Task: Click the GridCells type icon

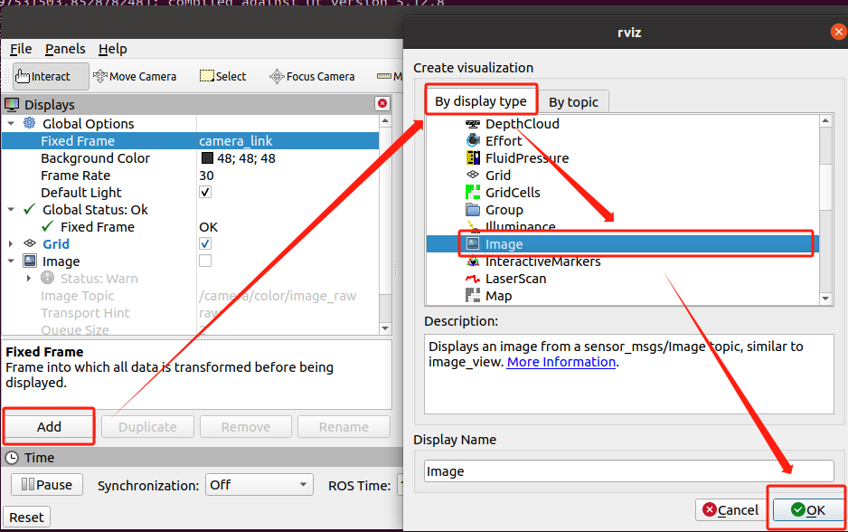Action: point(473,192)
